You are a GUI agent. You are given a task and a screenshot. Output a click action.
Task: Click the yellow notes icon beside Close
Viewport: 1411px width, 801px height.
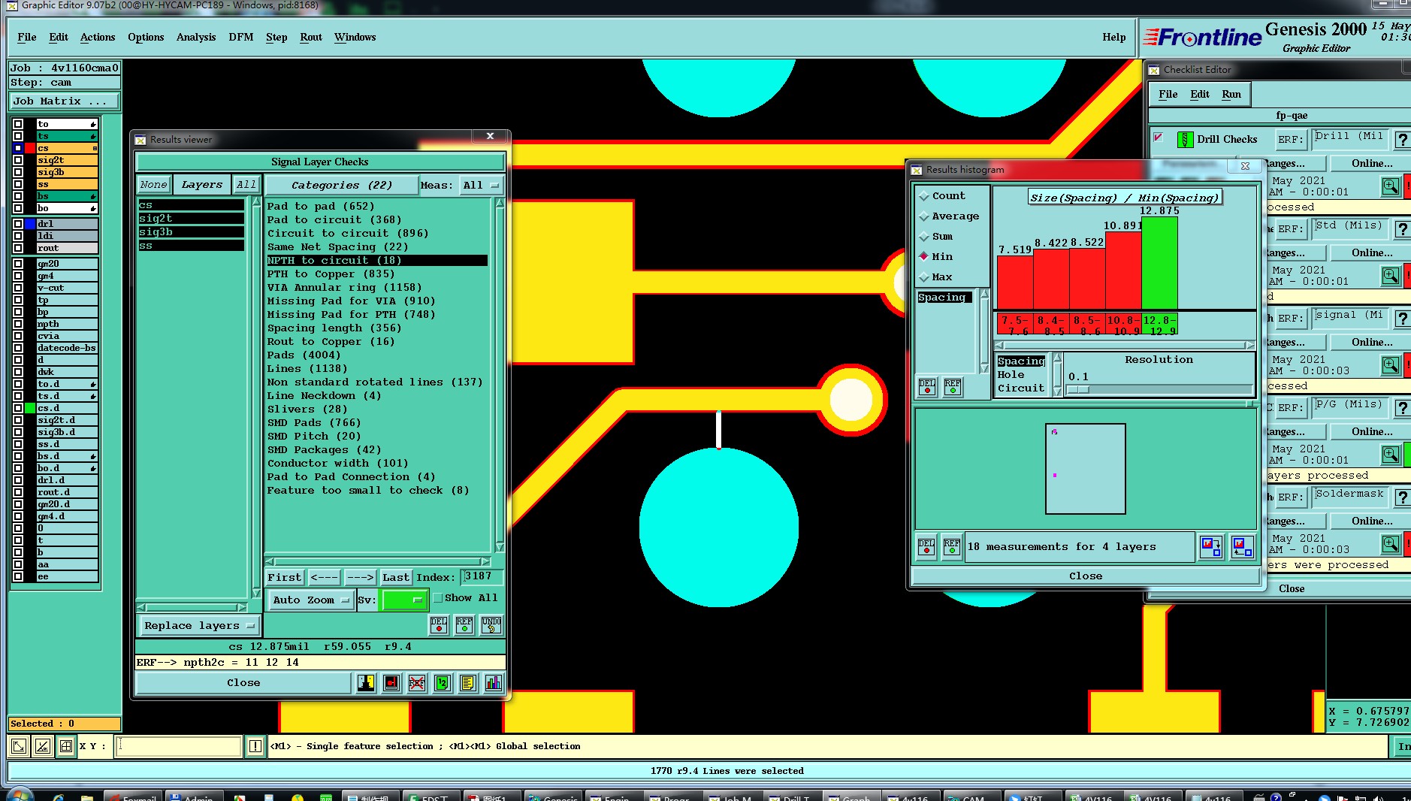(467, 683)
